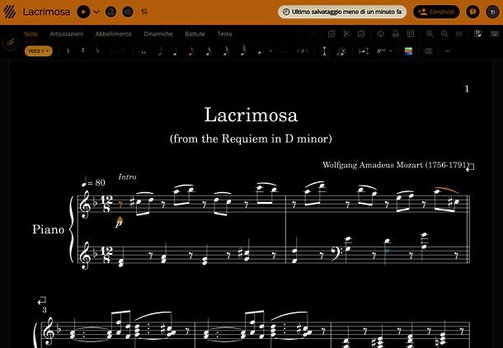
Task: Click the zoom out magnifier icon
Action: [444, 34]
